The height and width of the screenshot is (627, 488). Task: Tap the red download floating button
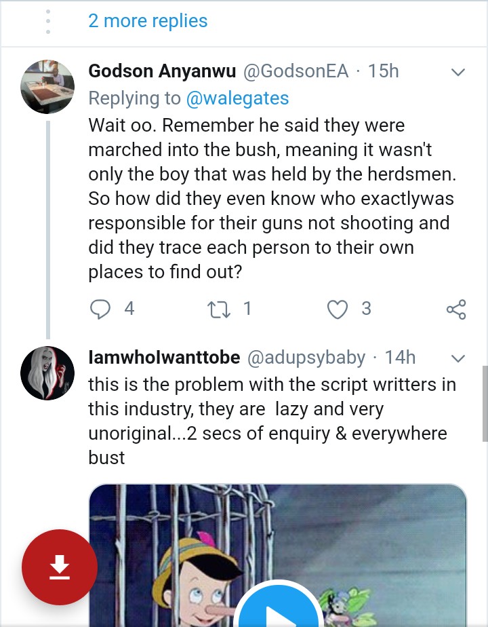click(60, 567)
